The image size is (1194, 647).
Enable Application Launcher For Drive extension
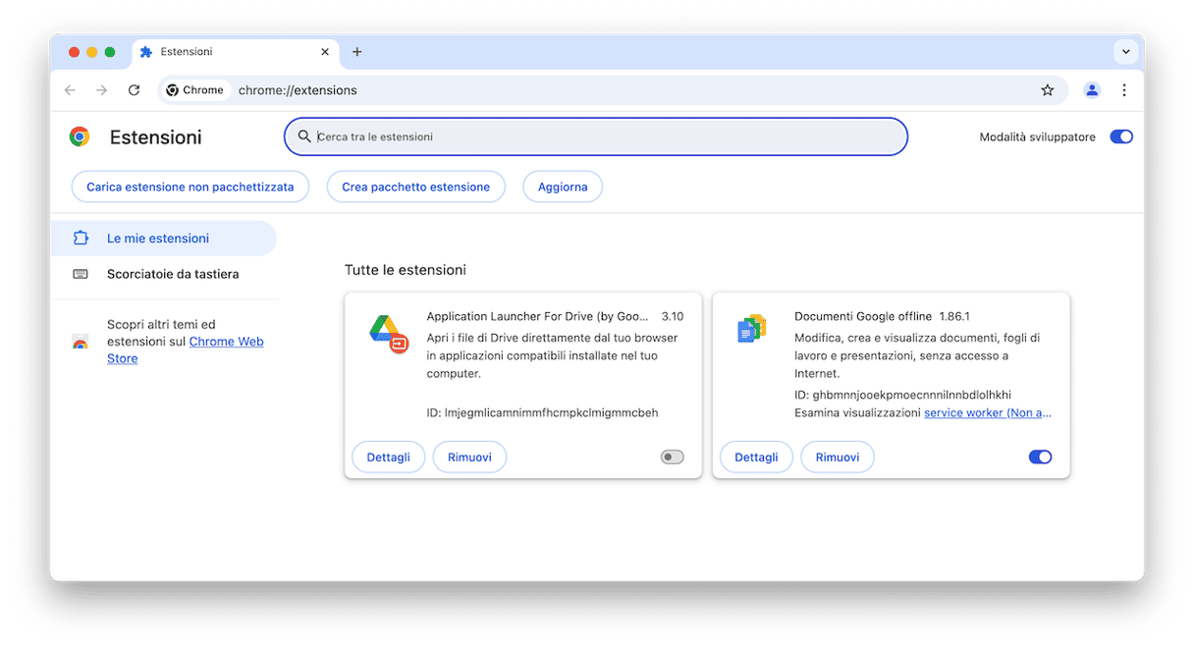672,457
